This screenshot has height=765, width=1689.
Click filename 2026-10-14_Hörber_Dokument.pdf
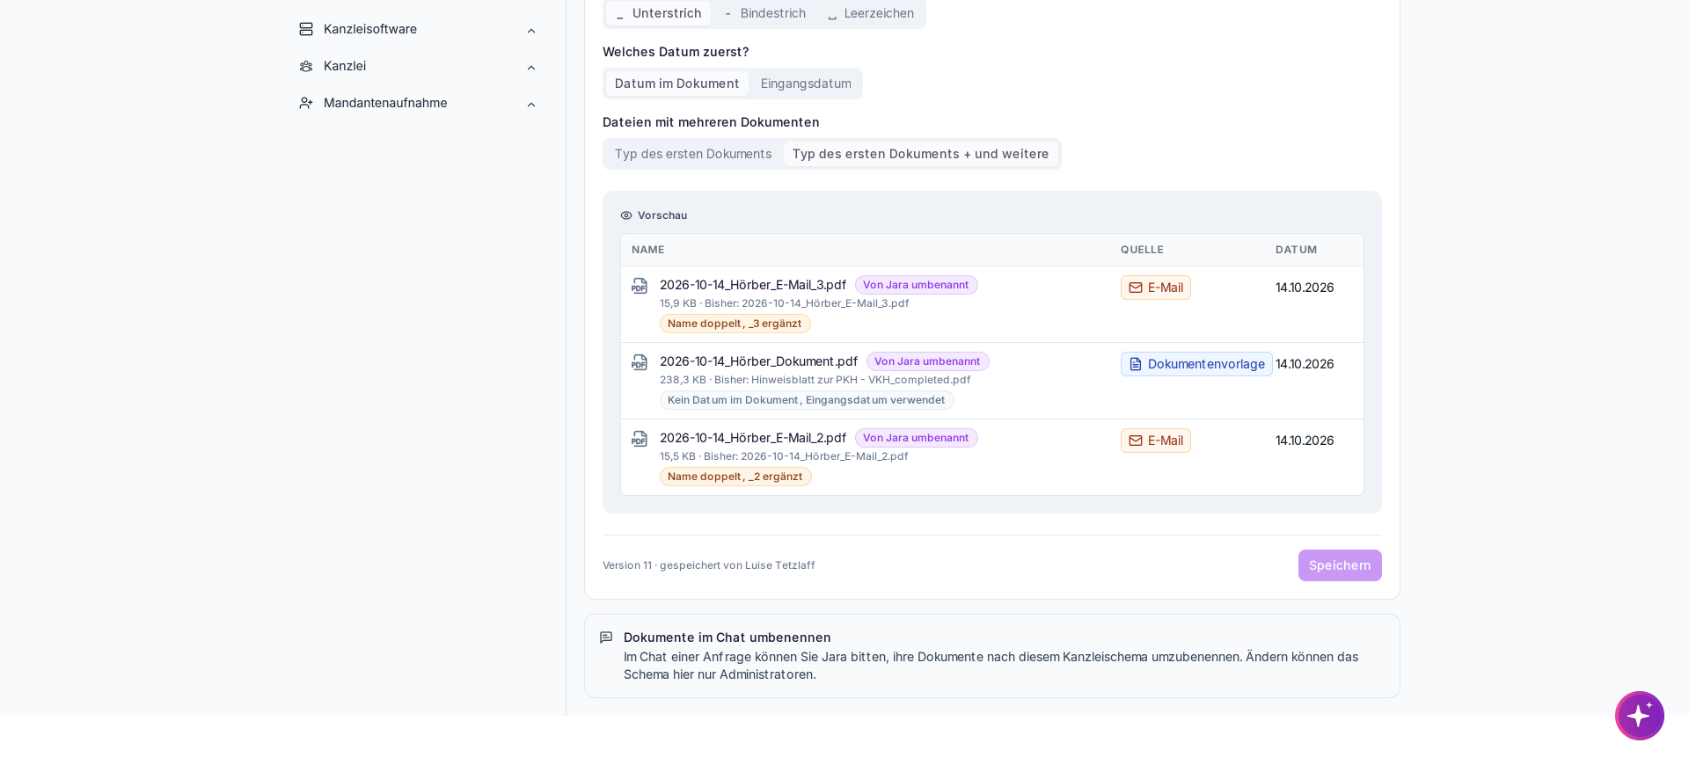point(758,361)
